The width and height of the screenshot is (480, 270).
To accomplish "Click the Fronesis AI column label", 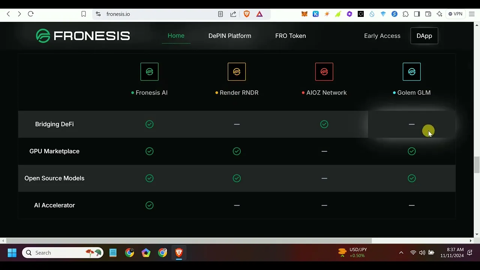I will tap(151, 93).
